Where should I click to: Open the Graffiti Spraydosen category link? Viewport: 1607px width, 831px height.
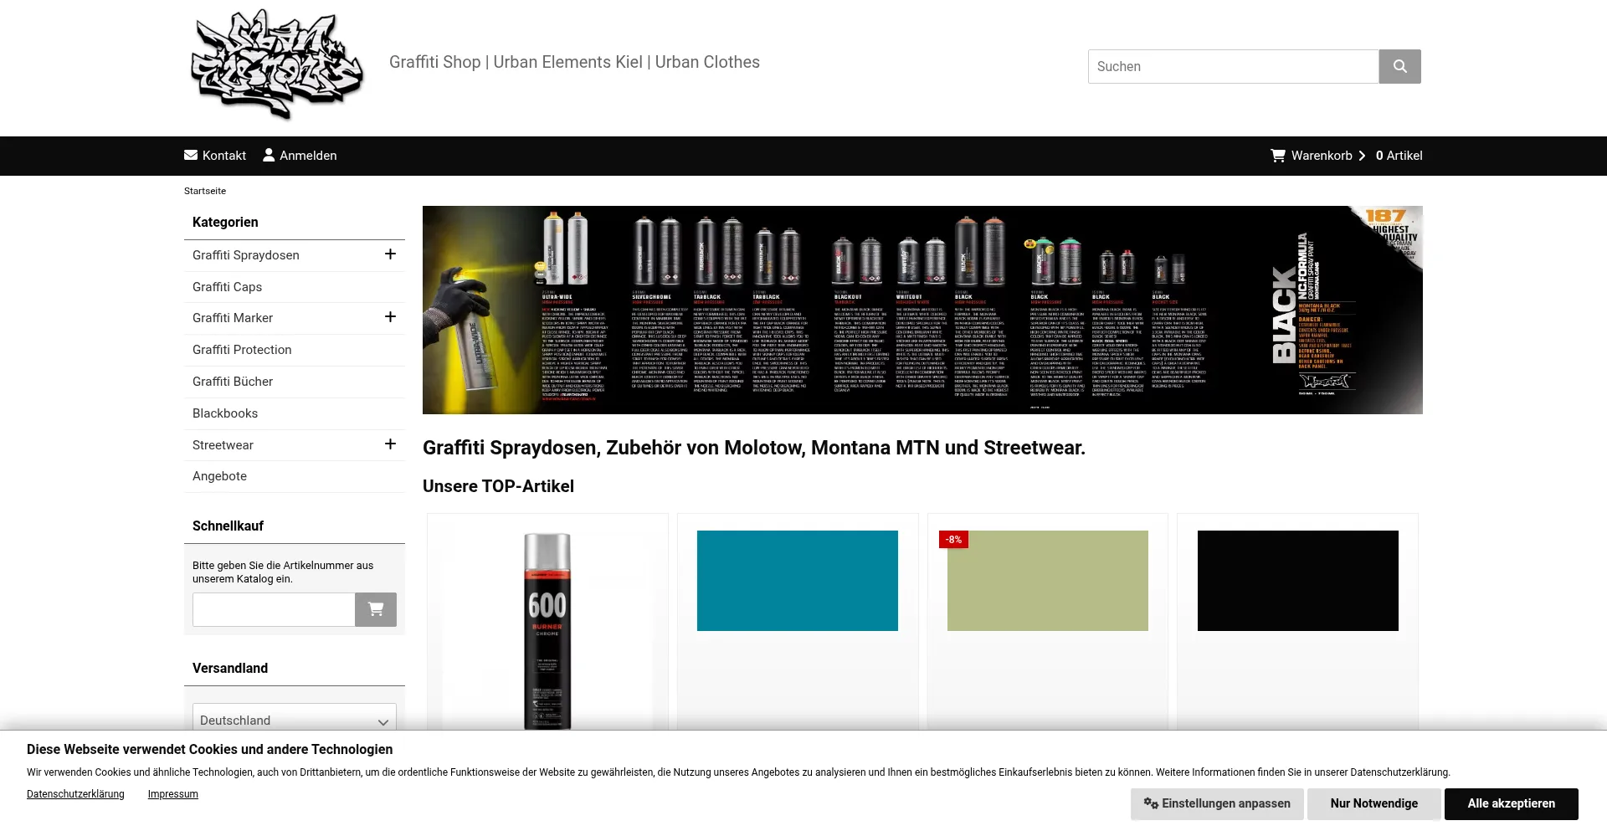click(x=246, y=255)
